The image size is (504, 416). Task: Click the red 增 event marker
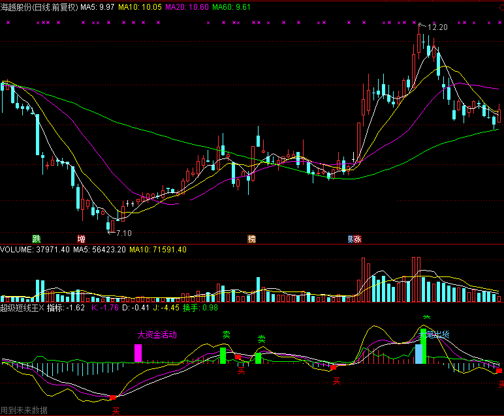click(x=81, y=239)
